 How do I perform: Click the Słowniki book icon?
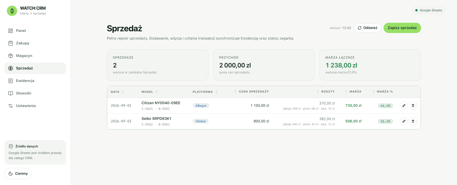pyautogui.click(x=11, y=93)
